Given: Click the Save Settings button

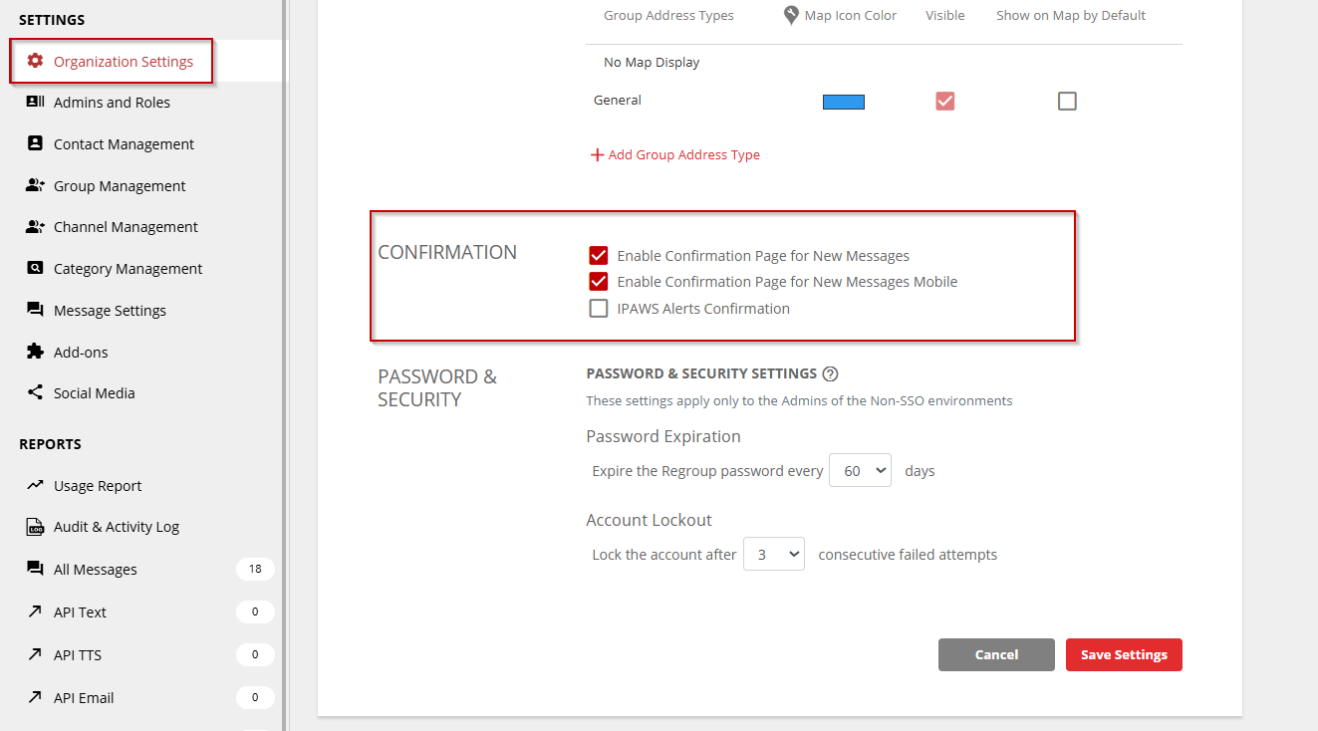Looking at the screenshot, I should [1123, 654].
